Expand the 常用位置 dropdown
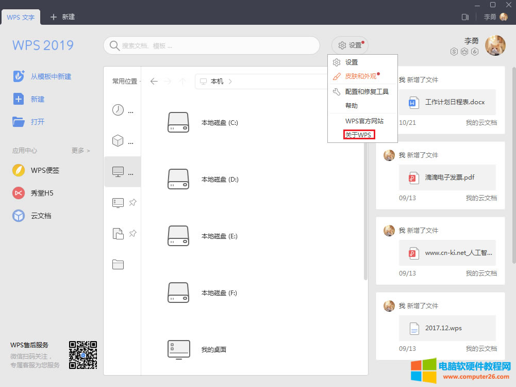This screenshot has height=387, width=516. pyautogui.click(x=126, y=82)
